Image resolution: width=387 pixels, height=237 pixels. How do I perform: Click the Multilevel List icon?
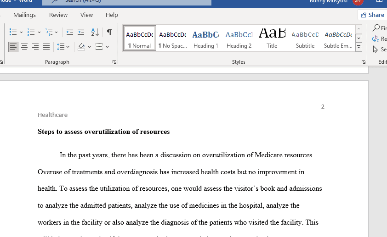pos(49,32)
